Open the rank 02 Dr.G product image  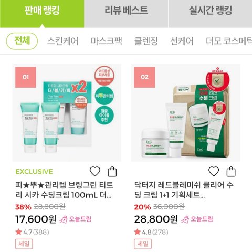[x=186, y=112]
